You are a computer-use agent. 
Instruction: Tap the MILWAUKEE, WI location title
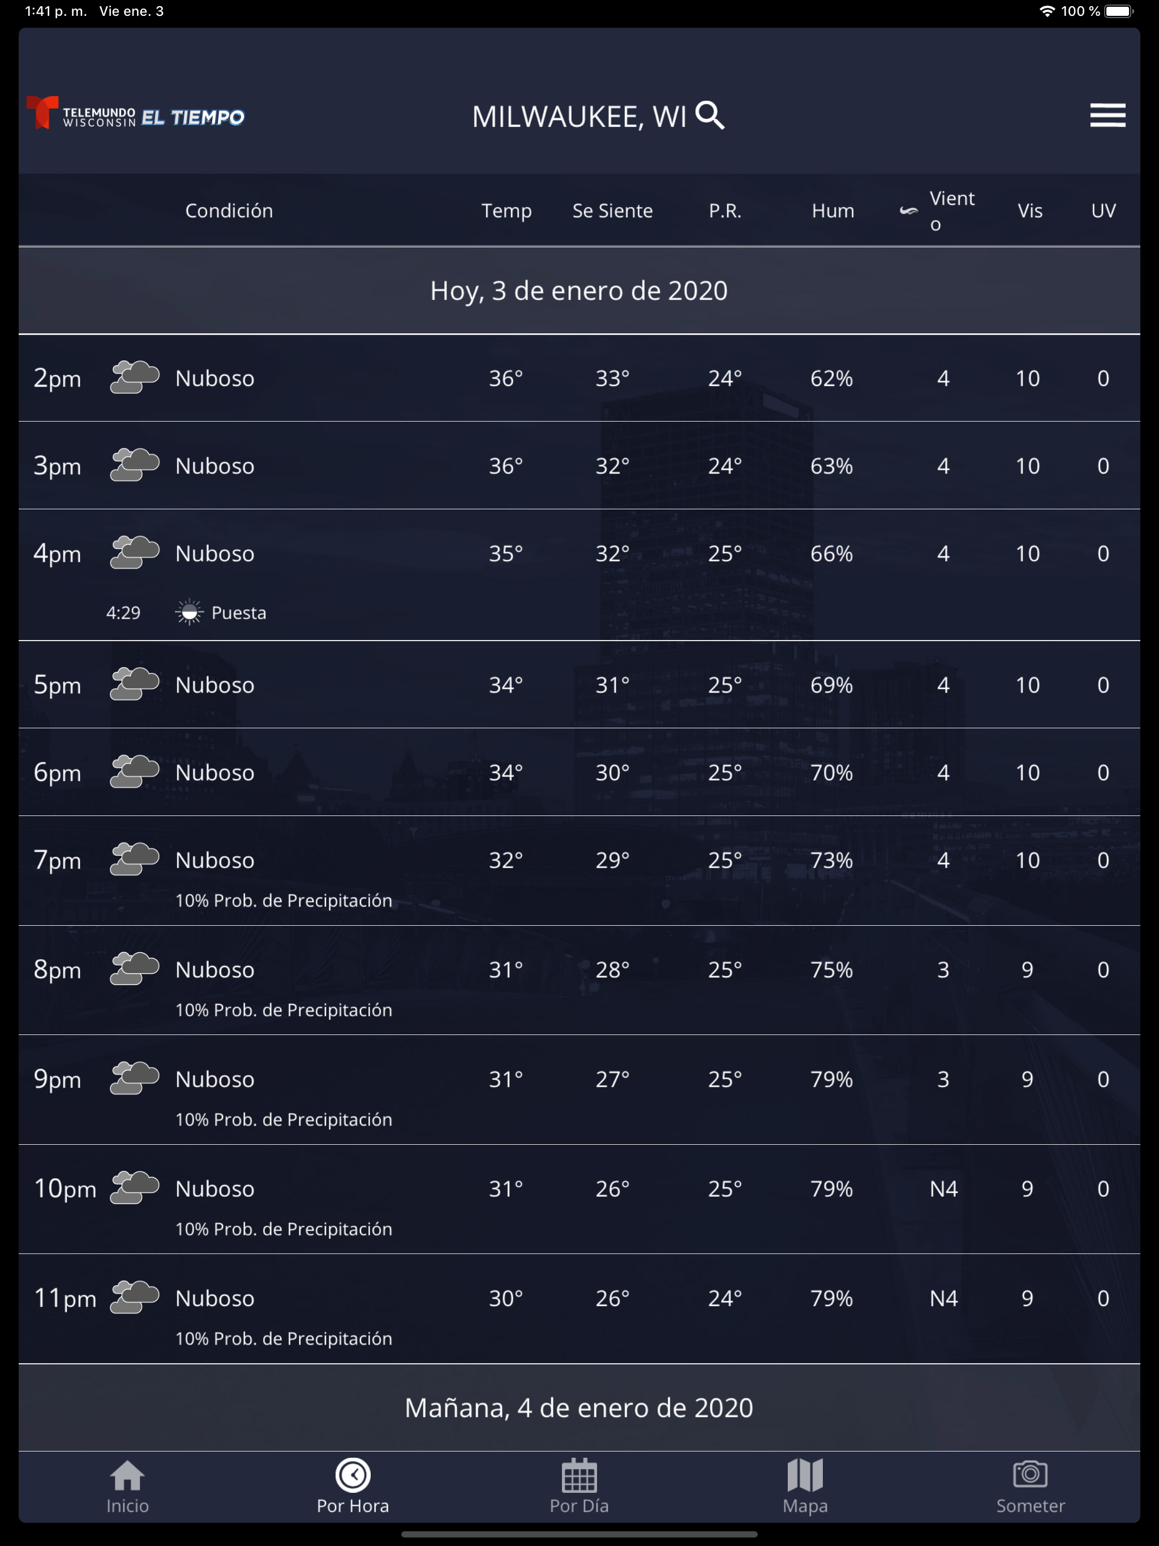[579, 117]
